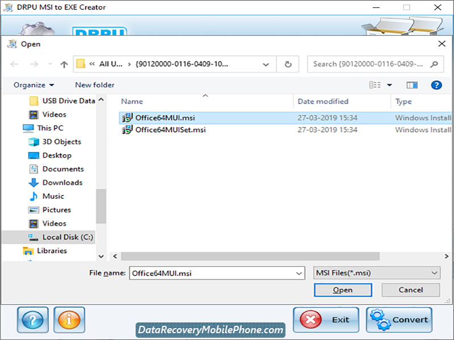454x340 pixels.
Task: Click the back navigation arrow
Action: pyautogui.click(x=14, y=64)
